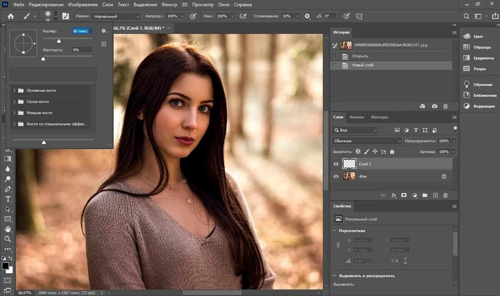
Task: Go to the Home screen icon
Action: (11, 16)
